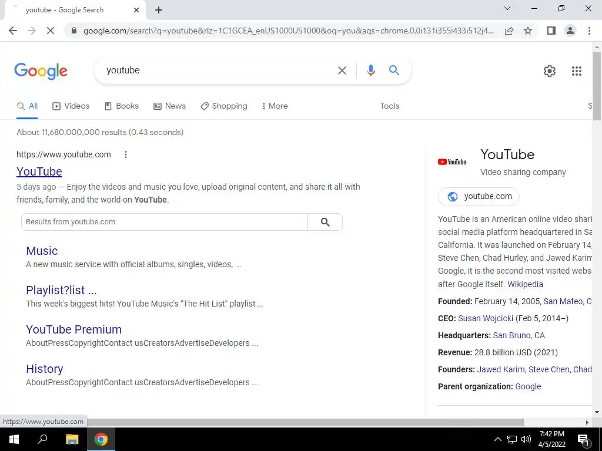Open the Google apps grid

coord(576,71)
